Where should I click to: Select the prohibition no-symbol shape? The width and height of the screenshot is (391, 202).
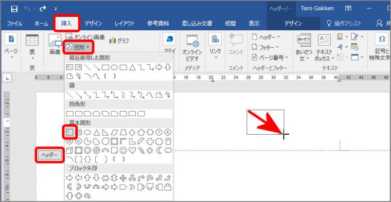click(x=96, y=150)
